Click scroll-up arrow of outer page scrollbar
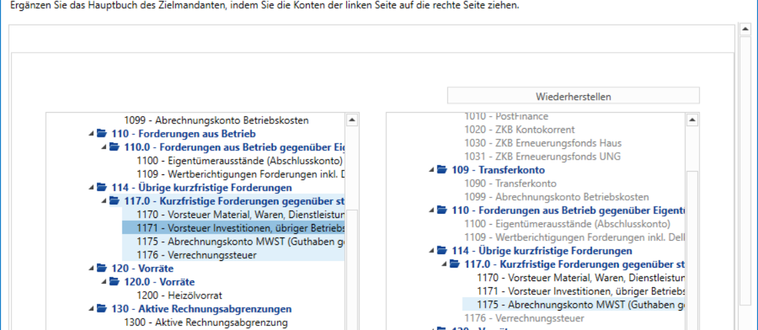 (x=745, y=30)
